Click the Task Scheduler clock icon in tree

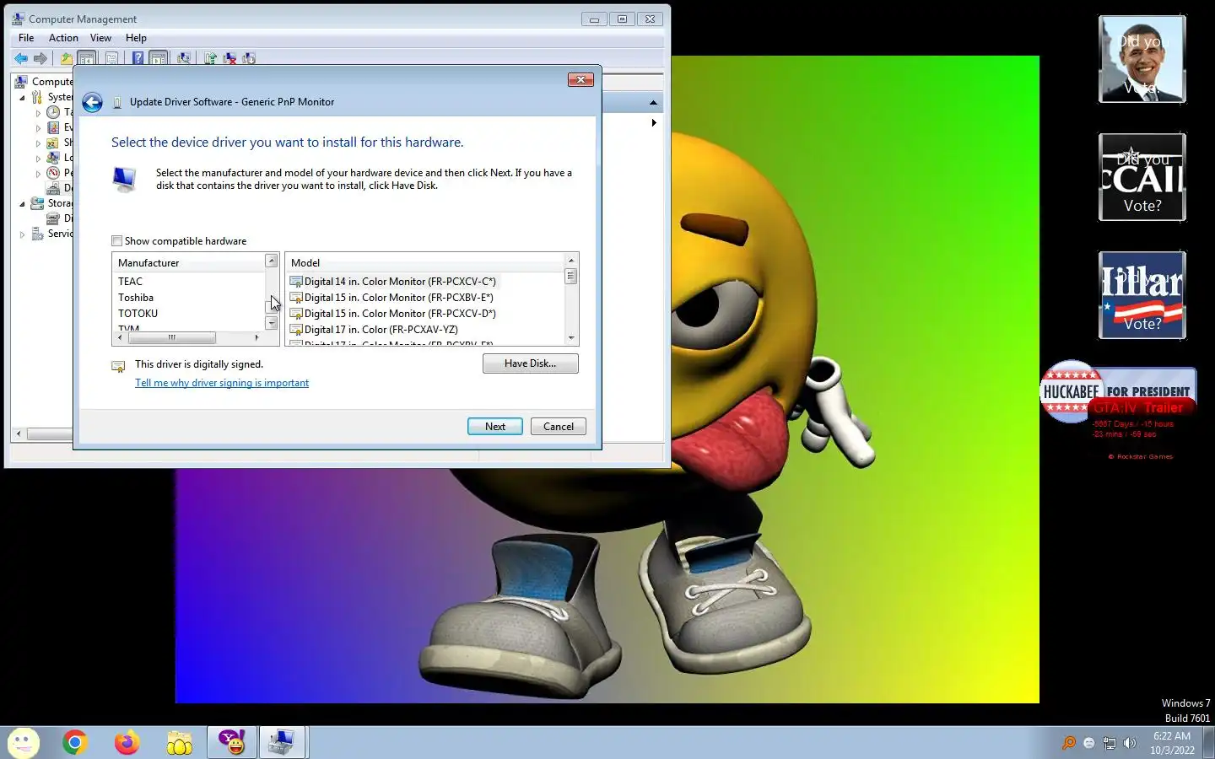click(x=53, y=112)
